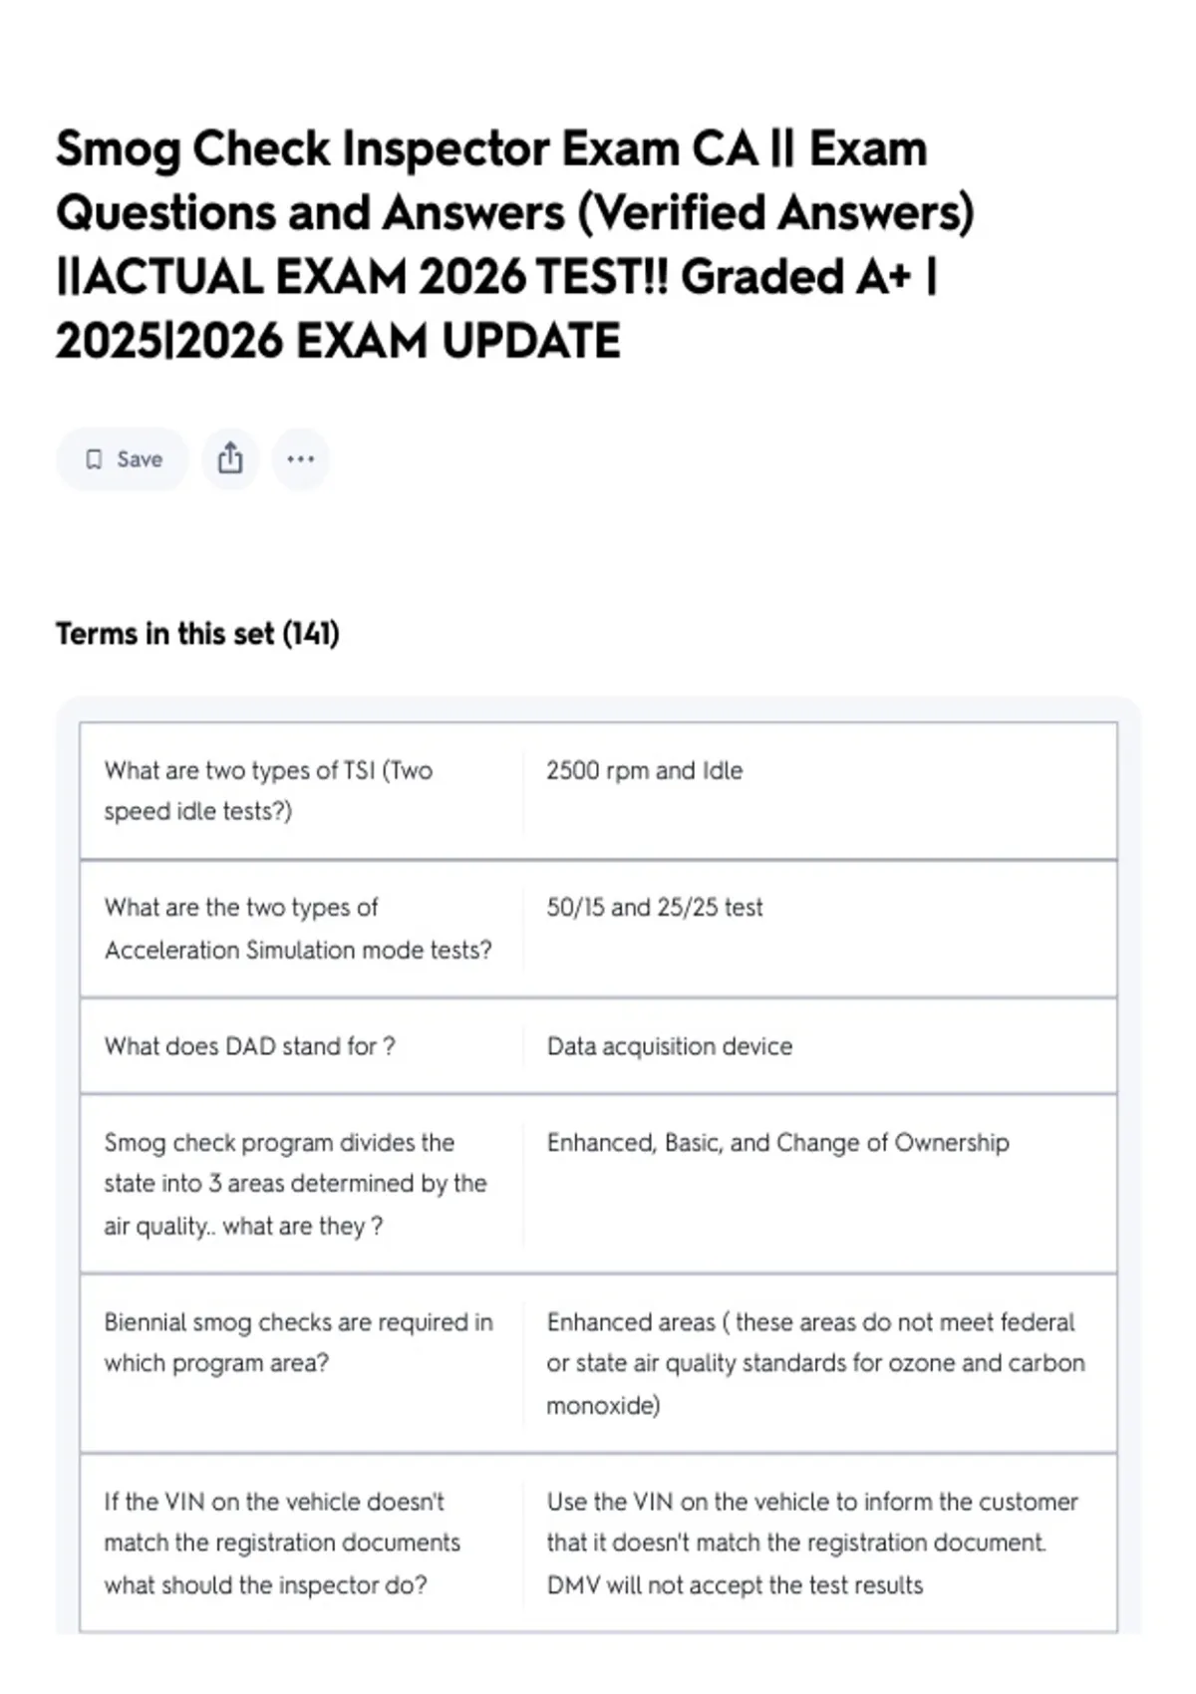Screen dimensions: 1196x1694
Task: Click the bookmark icon in Save button
Action: pos(94,459)
